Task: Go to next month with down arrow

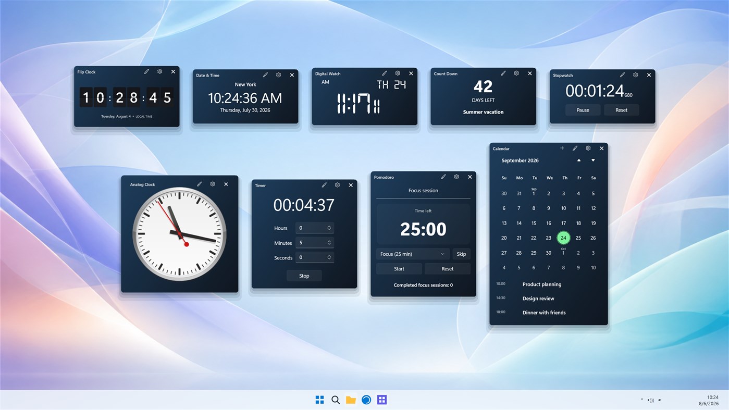Action: tap(593, 160)
